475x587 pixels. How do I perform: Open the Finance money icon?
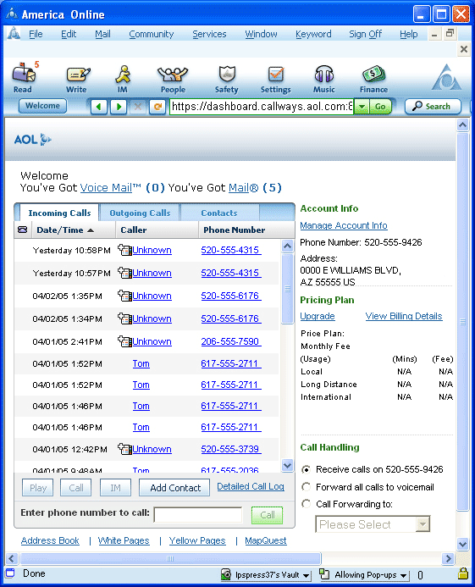[x=373, y=79]
